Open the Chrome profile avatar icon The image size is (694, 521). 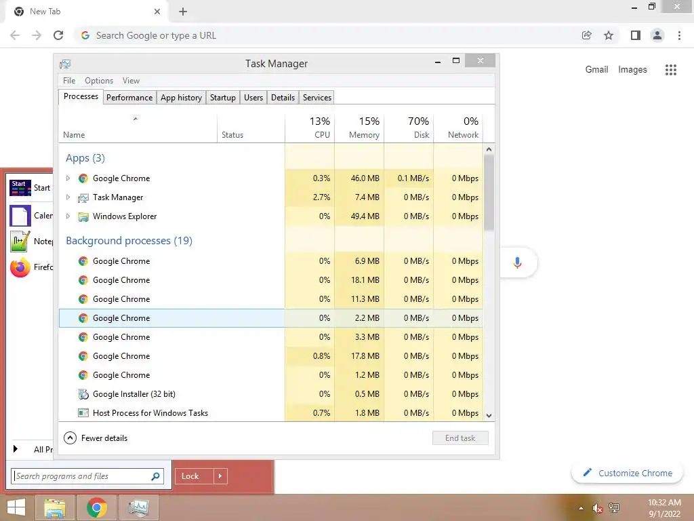[x=657, y=35]
